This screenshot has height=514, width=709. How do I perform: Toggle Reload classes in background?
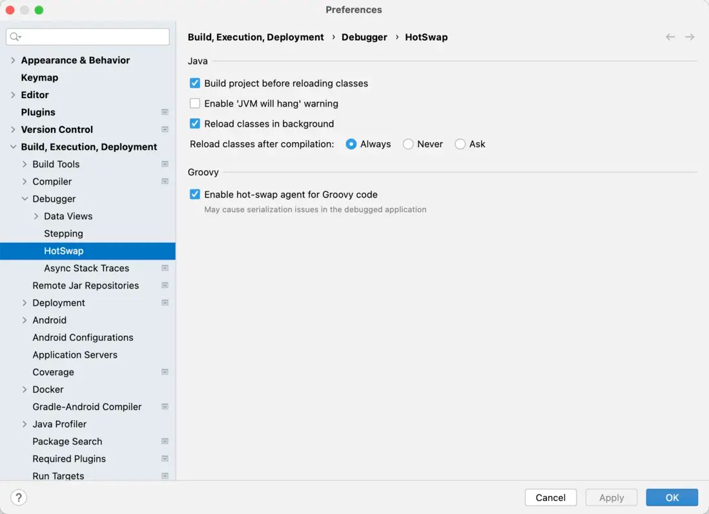(x=195, y=124)
